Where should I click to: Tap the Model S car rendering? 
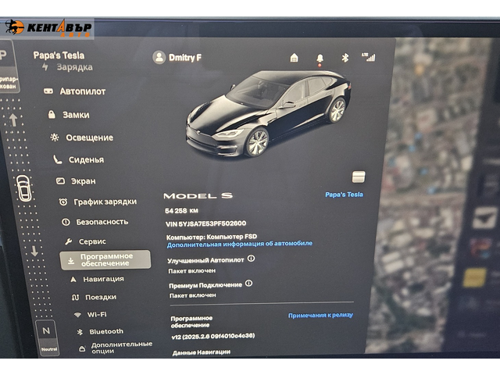[268, 114]
